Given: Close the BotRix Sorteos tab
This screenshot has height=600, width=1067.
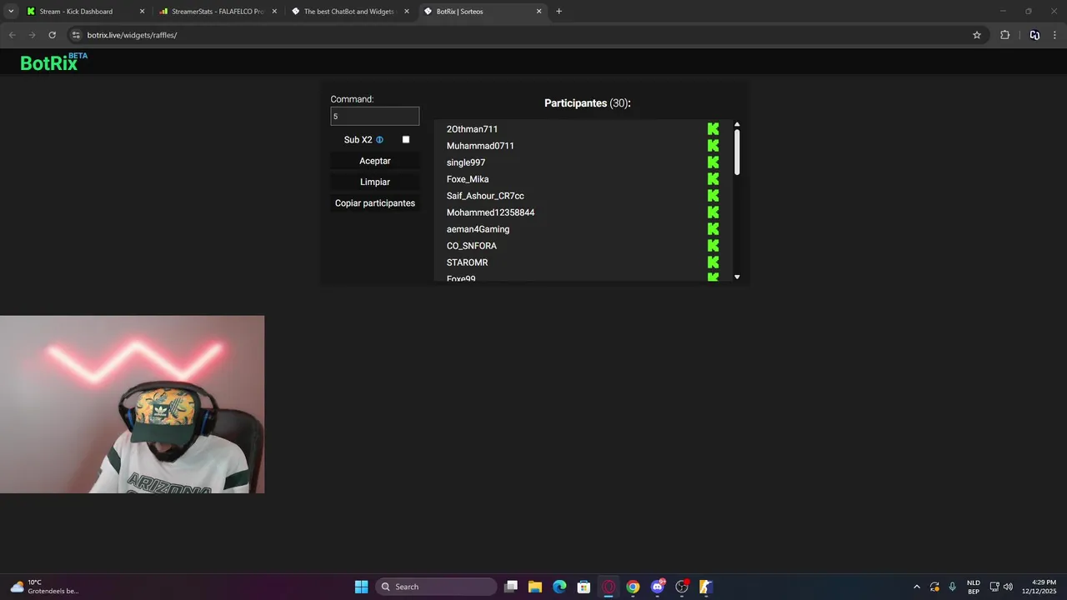Looking at the screenshot, I should point(539,12).
